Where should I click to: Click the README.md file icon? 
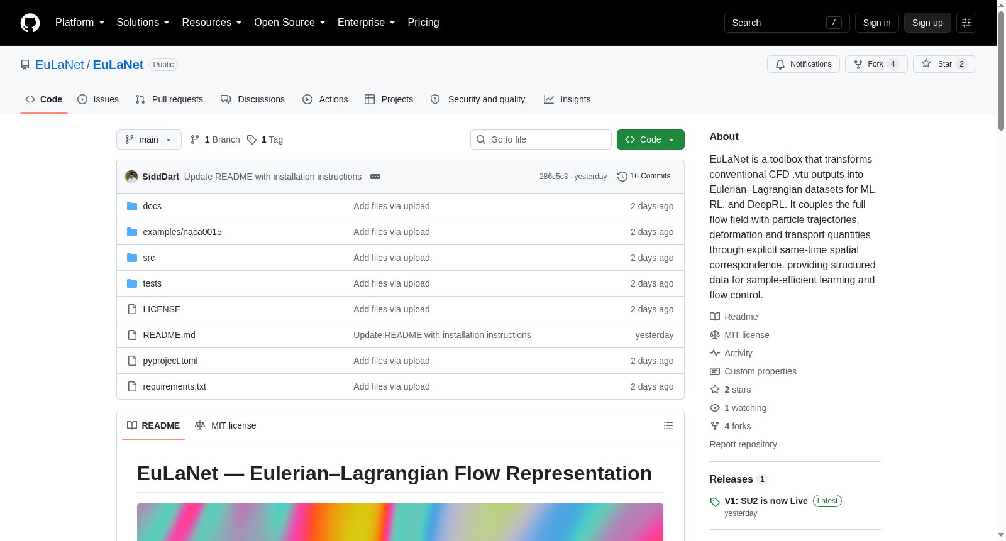132,335
